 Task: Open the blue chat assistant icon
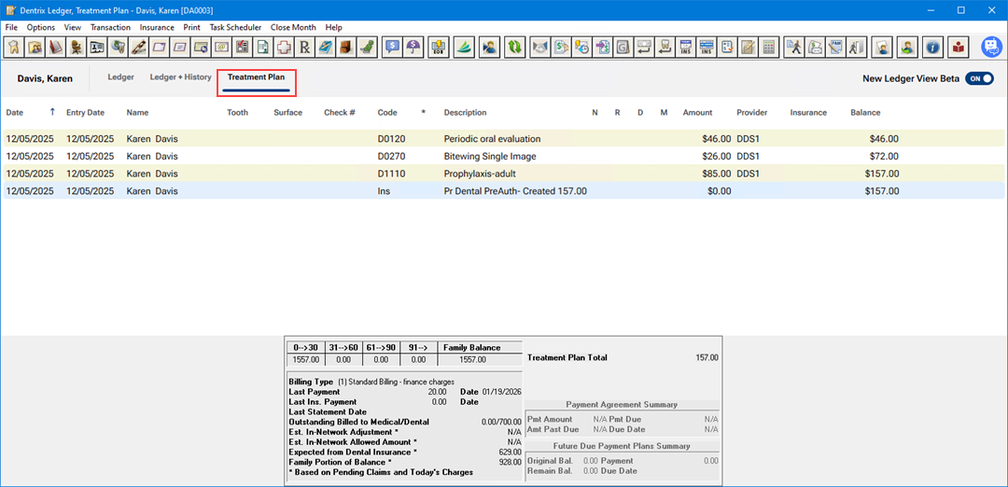pyautogui.click(x=991, y=47)
